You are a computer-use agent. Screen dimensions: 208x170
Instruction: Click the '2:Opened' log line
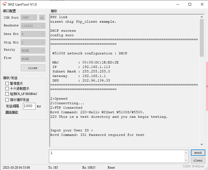point(59,99)
